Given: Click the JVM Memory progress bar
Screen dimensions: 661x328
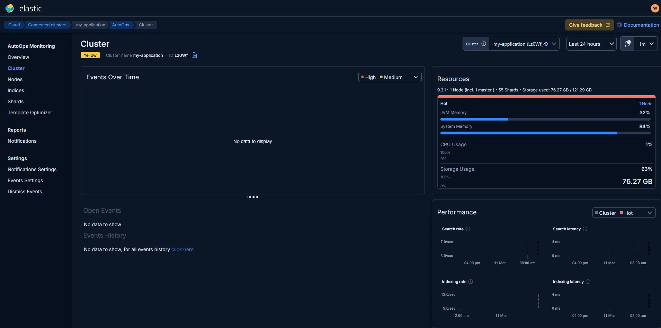Looking at the screenshot, I should pos(545,119).
